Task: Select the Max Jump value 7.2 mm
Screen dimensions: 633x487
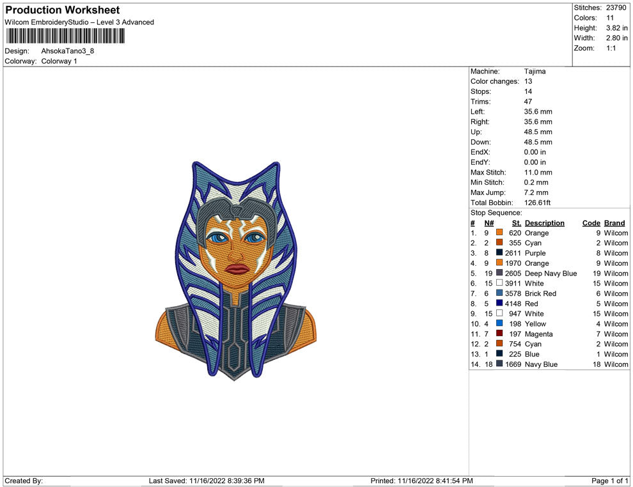Action: pyautogui.click(x=536, y=192)
